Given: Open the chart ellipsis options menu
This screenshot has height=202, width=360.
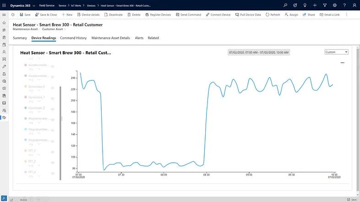Looking at the screenshot, I should [342, 63].
